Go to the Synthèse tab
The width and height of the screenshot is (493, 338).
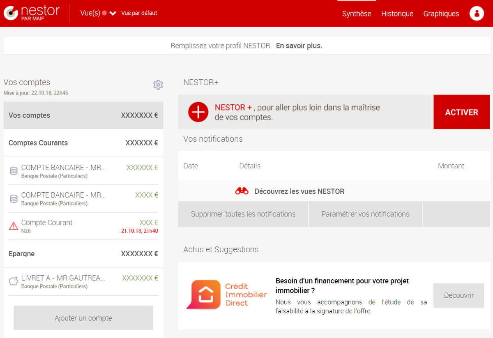[x=357, y=14]
